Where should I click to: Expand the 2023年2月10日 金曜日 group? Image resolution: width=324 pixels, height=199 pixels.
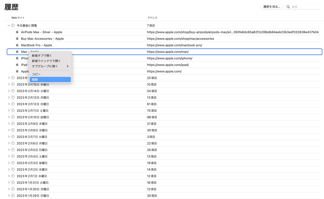pyautogui.click(x=9, y=117)
